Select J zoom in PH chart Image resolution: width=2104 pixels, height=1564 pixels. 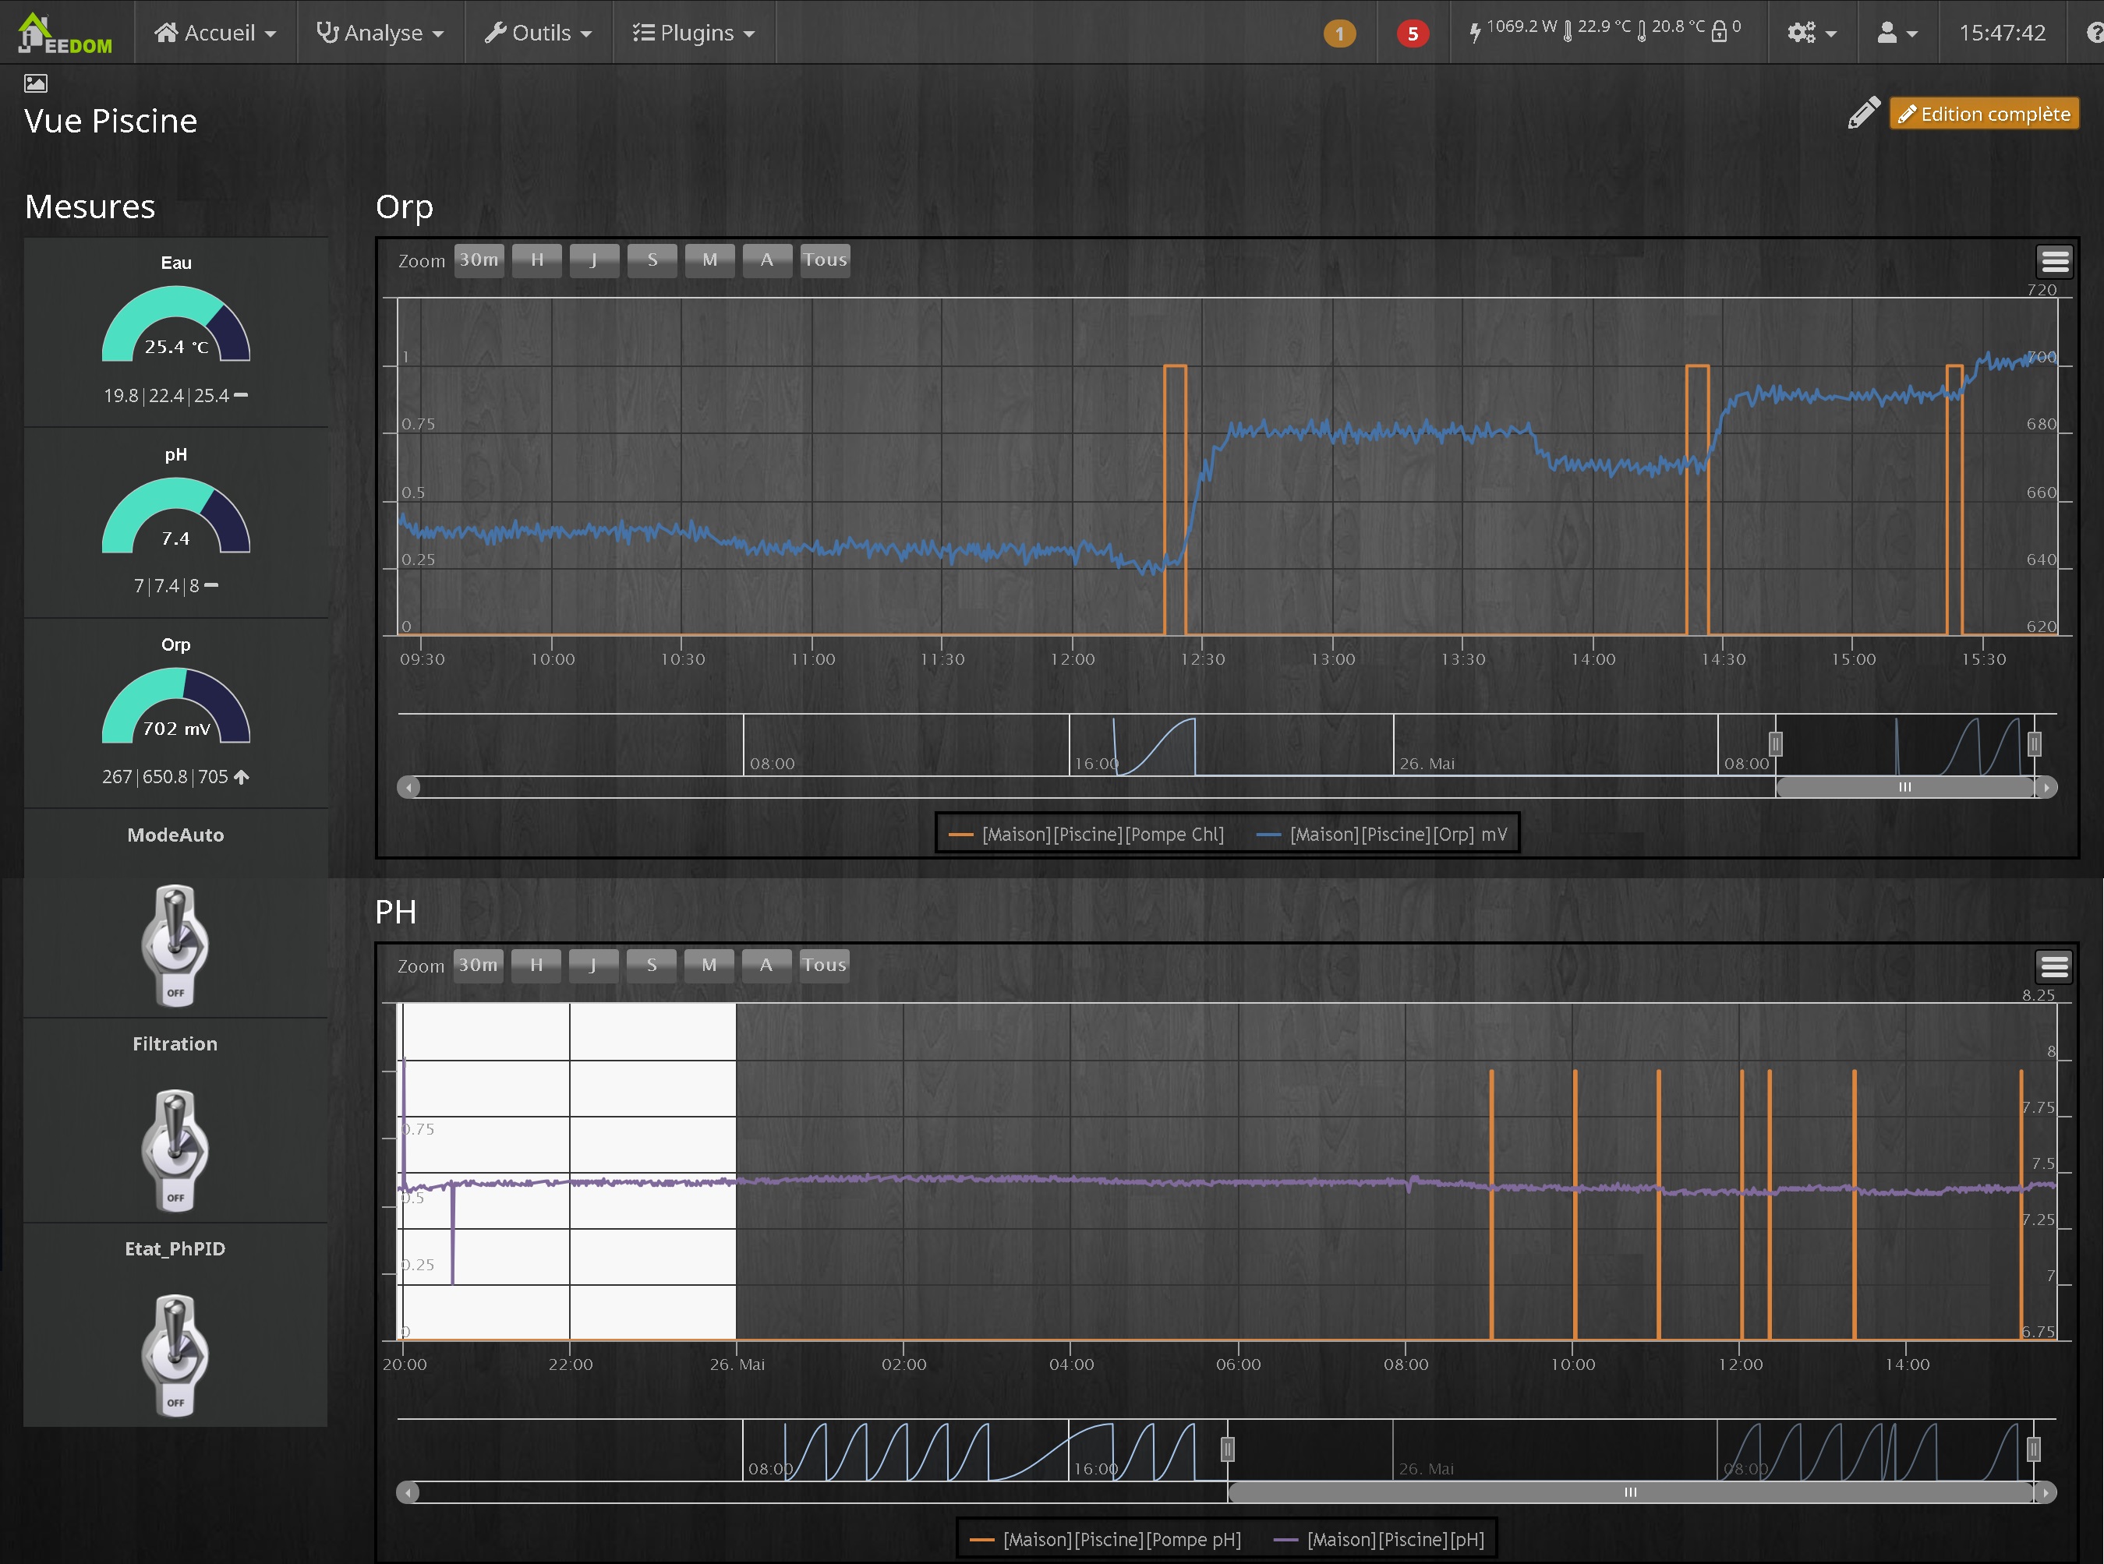(x=594, y=966)
